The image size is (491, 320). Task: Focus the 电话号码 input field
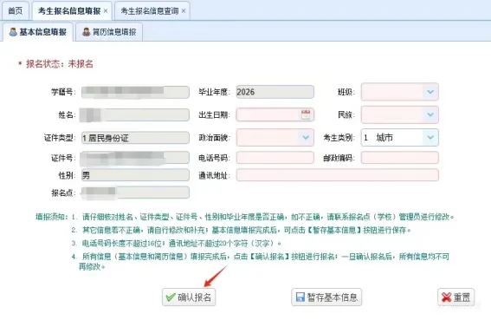[275, 158]
